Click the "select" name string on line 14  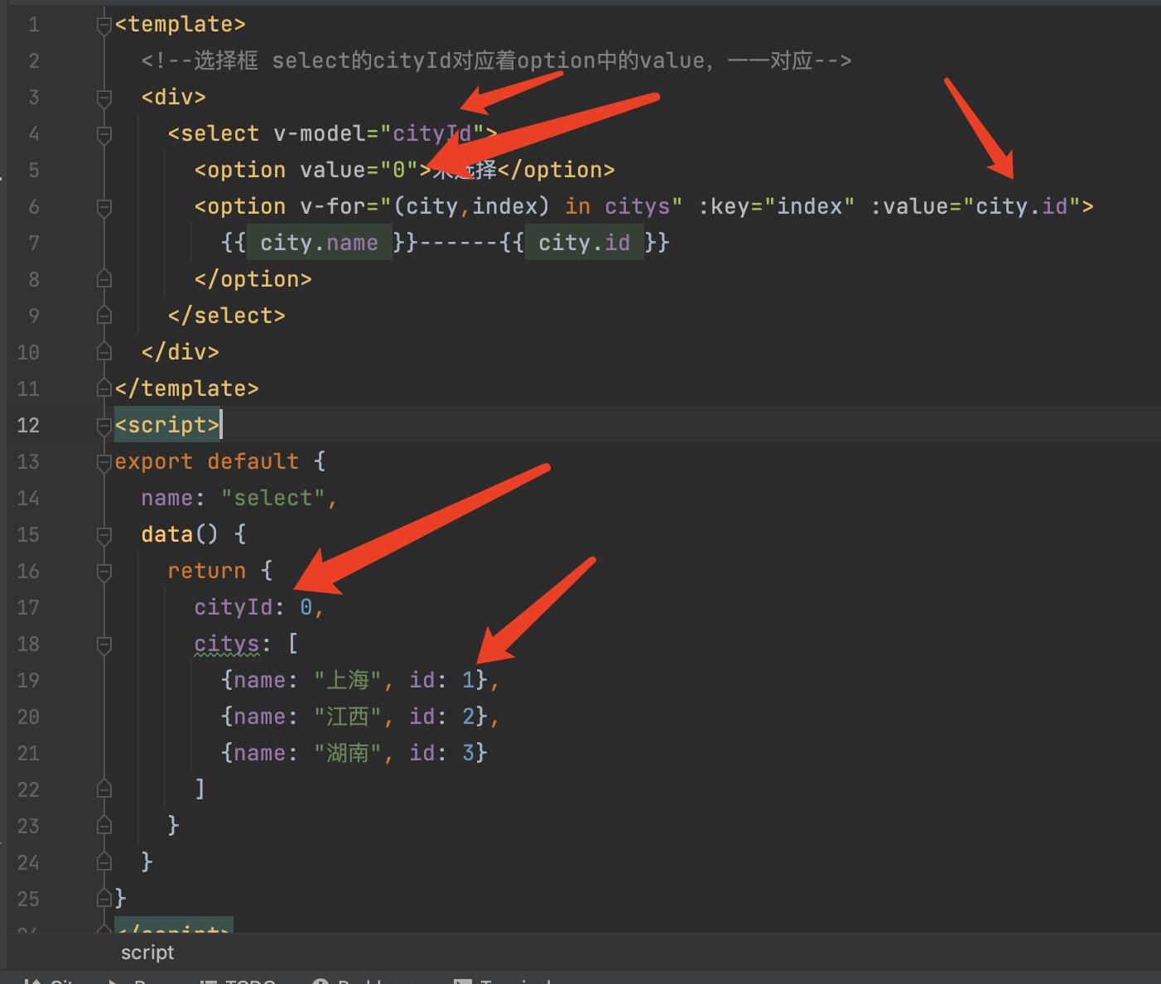272,498
